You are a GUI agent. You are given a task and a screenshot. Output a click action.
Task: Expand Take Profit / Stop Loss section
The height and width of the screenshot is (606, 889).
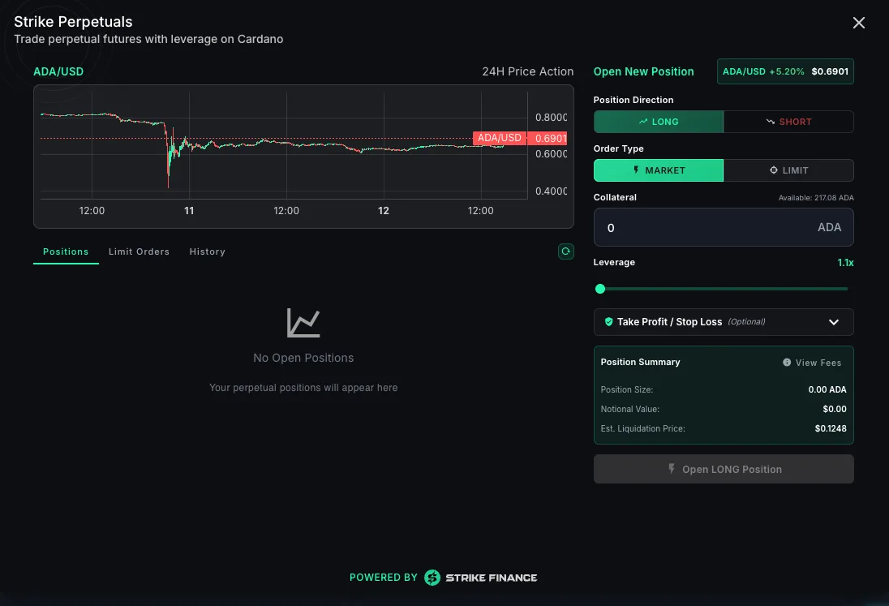click(724, 322)
